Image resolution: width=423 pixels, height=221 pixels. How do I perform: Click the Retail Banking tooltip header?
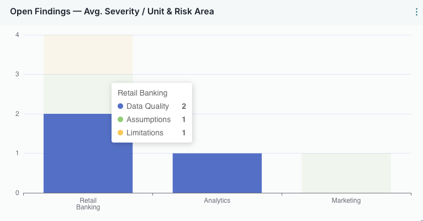[x=142, y=93]
